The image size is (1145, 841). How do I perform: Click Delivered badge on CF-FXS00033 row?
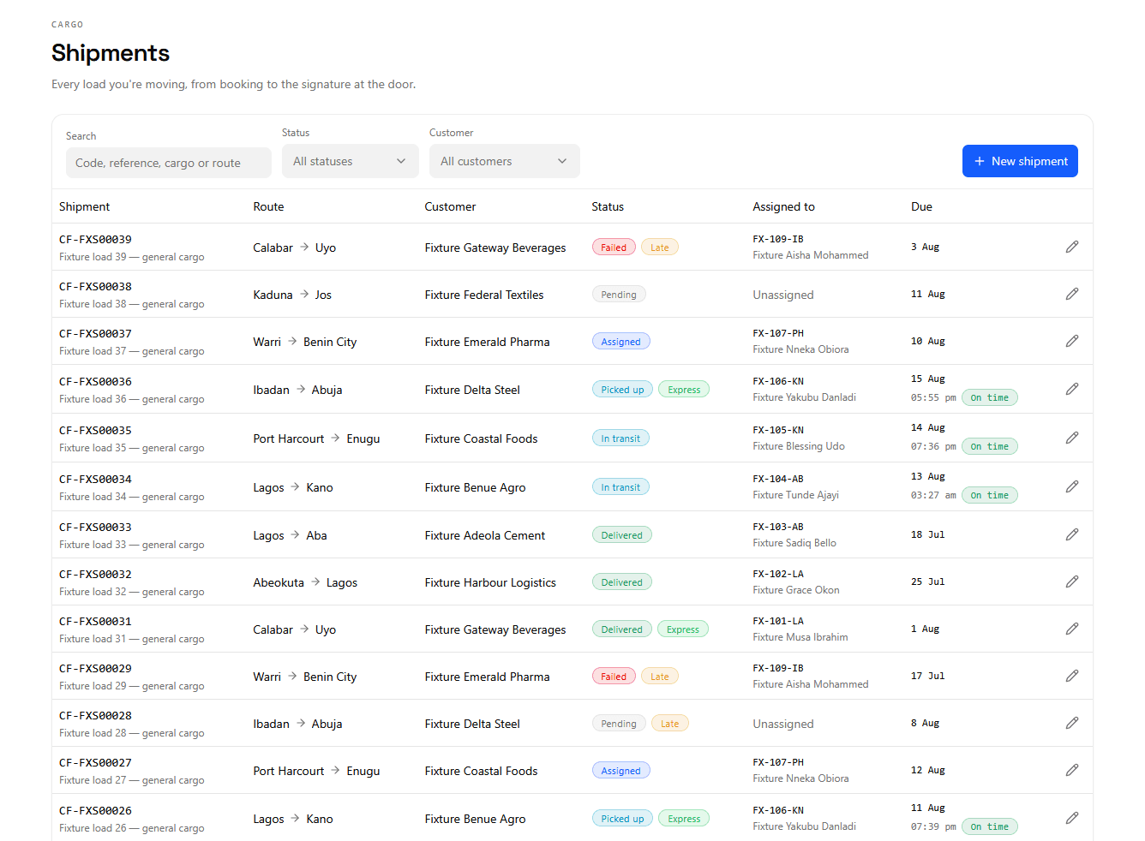click(x=621, y=535)
